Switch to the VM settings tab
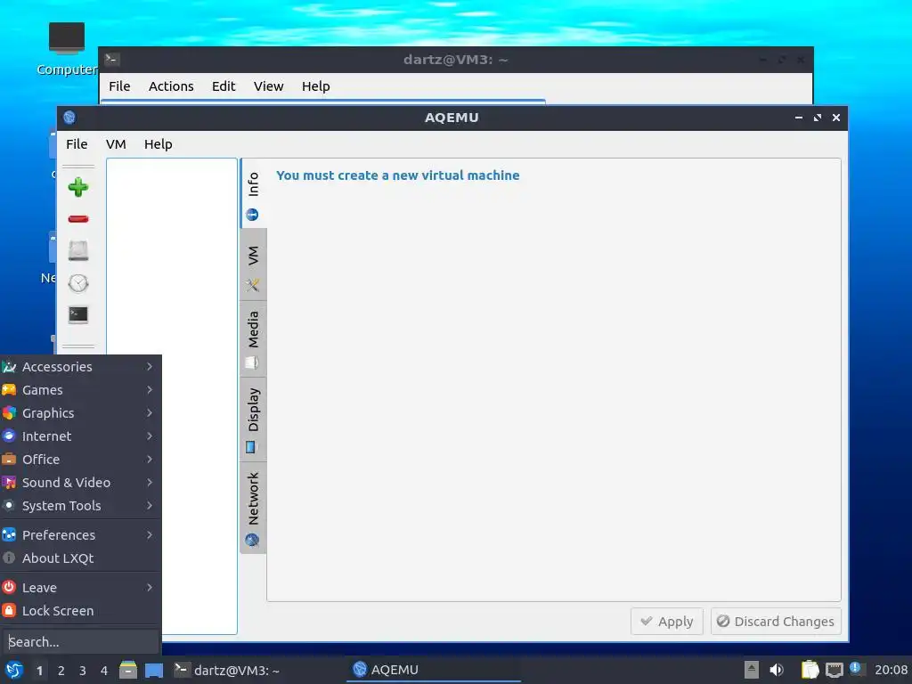The height and width of the screenshot is (684, 912). (253, 265)
